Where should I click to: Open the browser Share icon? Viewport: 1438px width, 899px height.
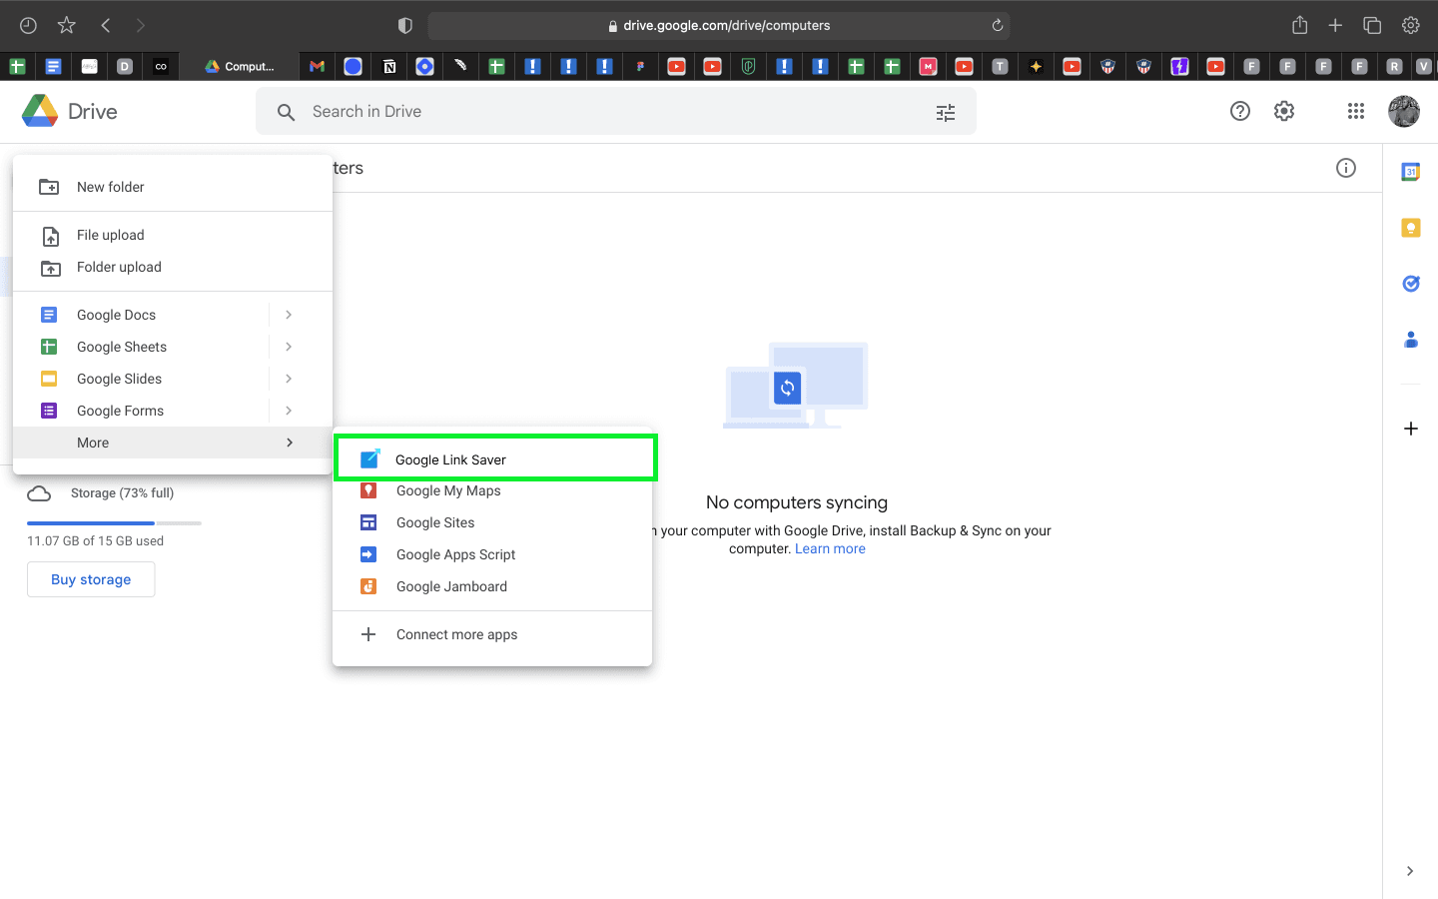(1299, 26)
